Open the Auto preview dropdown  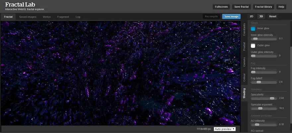pos(225,129)
